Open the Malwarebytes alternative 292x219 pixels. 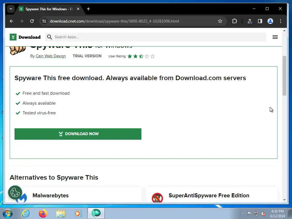tap(50, 195)
